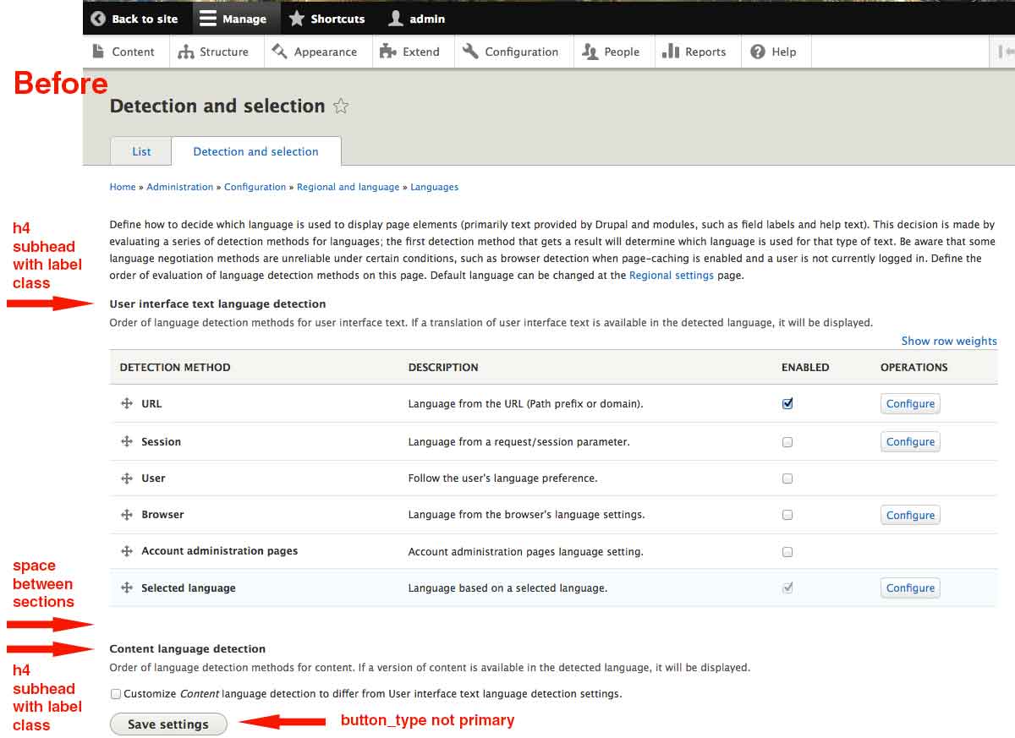Click the star icon beside page title

tap(341, 107)
